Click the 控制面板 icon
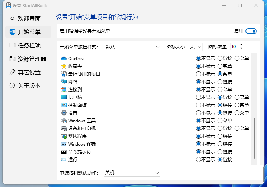 point(64,105)
